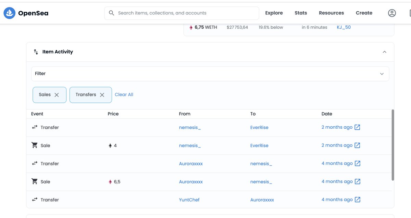Click the transfer icon in YuntChef row
Viewport: 411px width, 218px height.
click(x=35, y=200)
